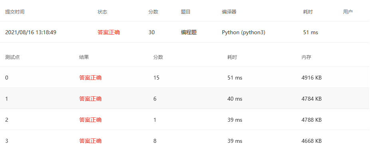Click the submission score 30
The width and height of the screenshot is (370, 148).
coord(152,33)
